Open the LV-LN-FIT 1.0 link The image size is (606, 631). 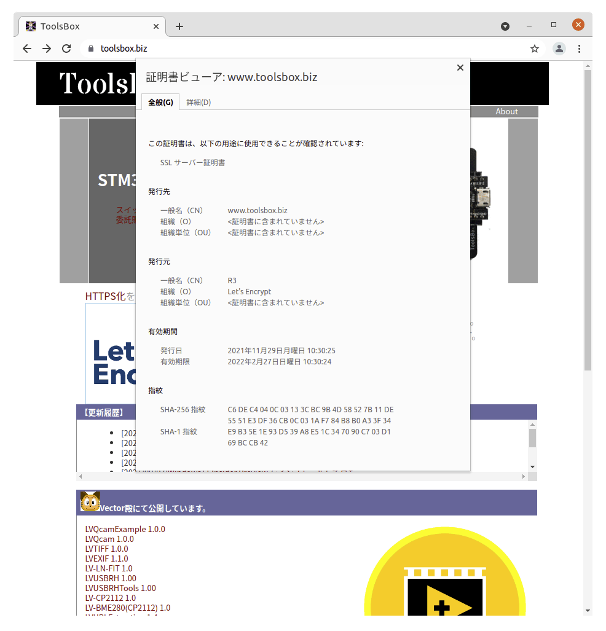coord(109,568)
